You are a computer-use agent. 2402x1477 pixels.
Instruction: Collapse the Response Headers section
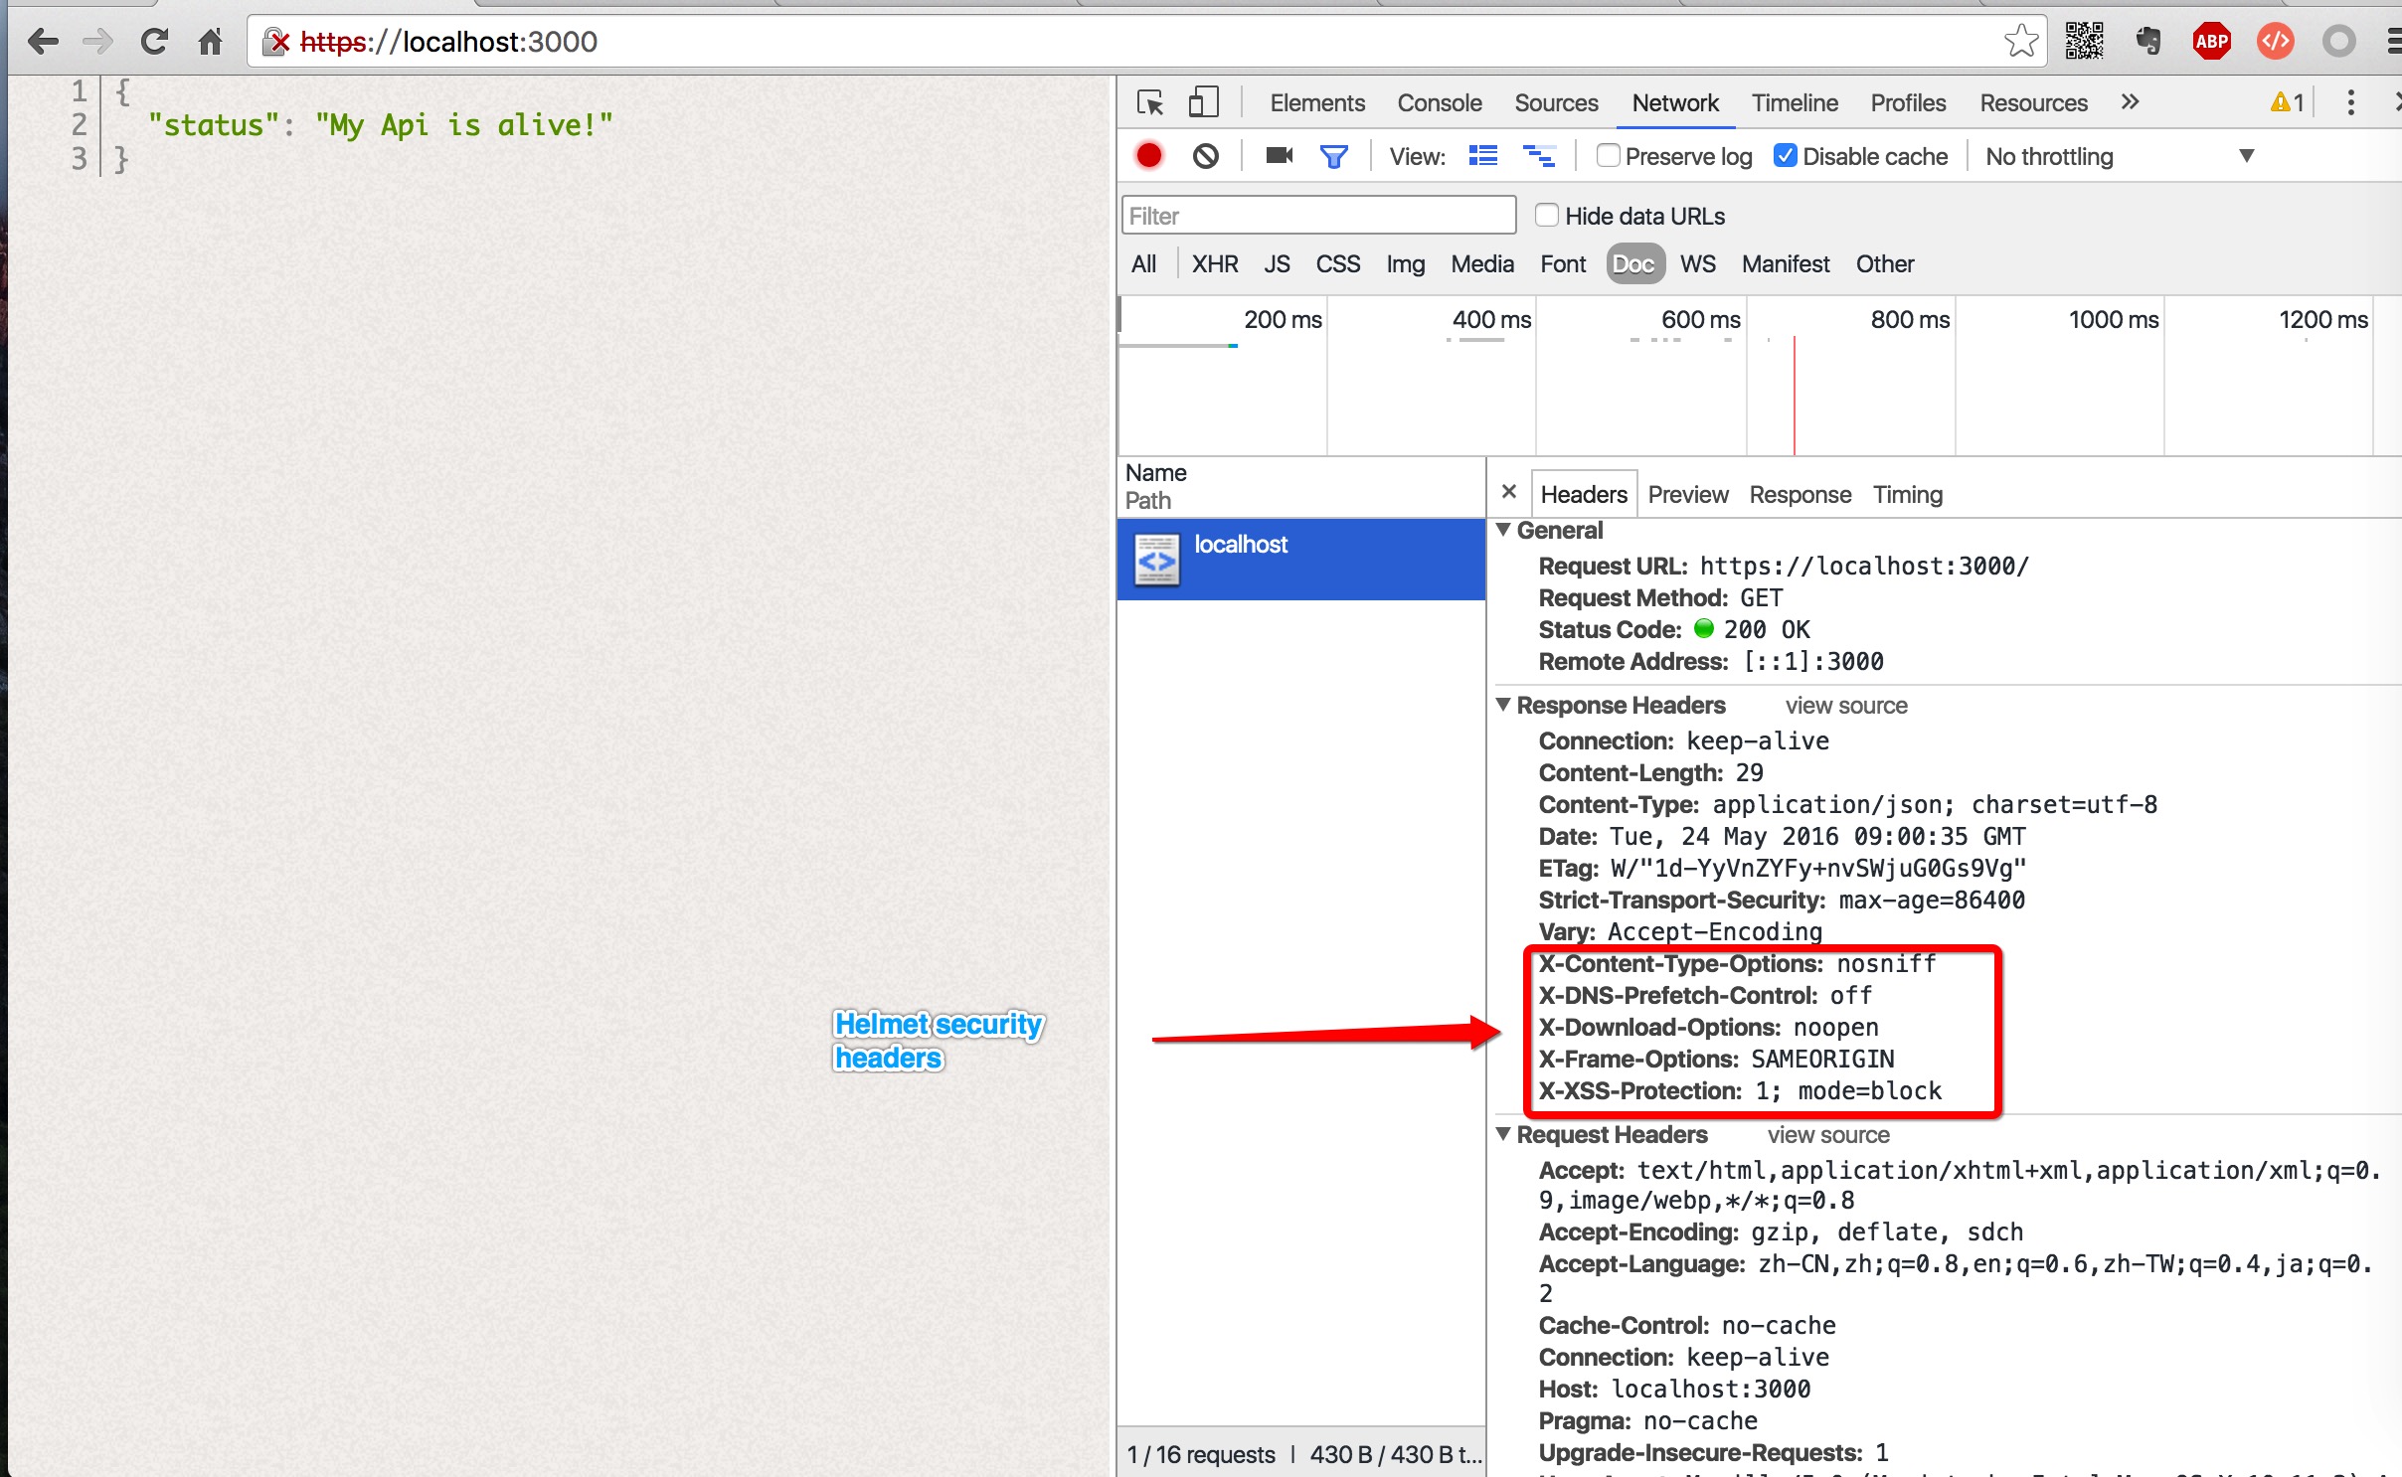tap(1505, 705)
